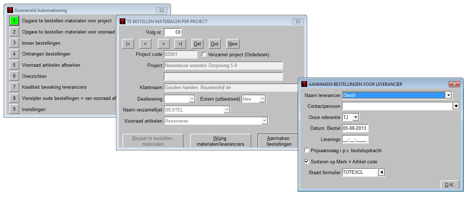Go to next record with > button
468x198 pixels.
pyautogui.click(x=163, y=44)
